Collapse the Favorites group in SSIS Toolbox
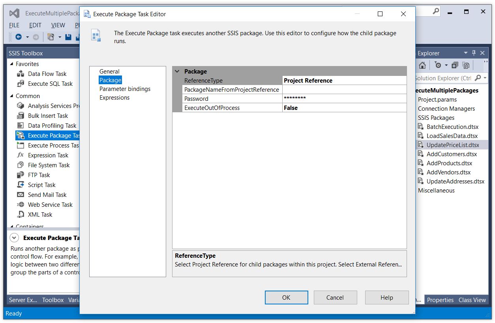Screen dimensions: 495x323 tap(11, 64)
